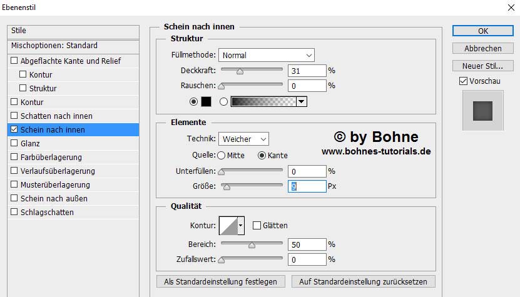520x297 pixels.
Task: Enable the Schlagschatten effect checkbox
Action: (x=14, y=212)
